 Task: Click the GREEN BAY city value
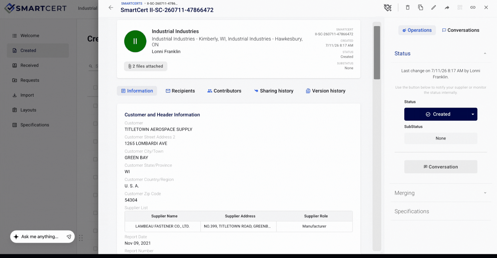[136, 158]
